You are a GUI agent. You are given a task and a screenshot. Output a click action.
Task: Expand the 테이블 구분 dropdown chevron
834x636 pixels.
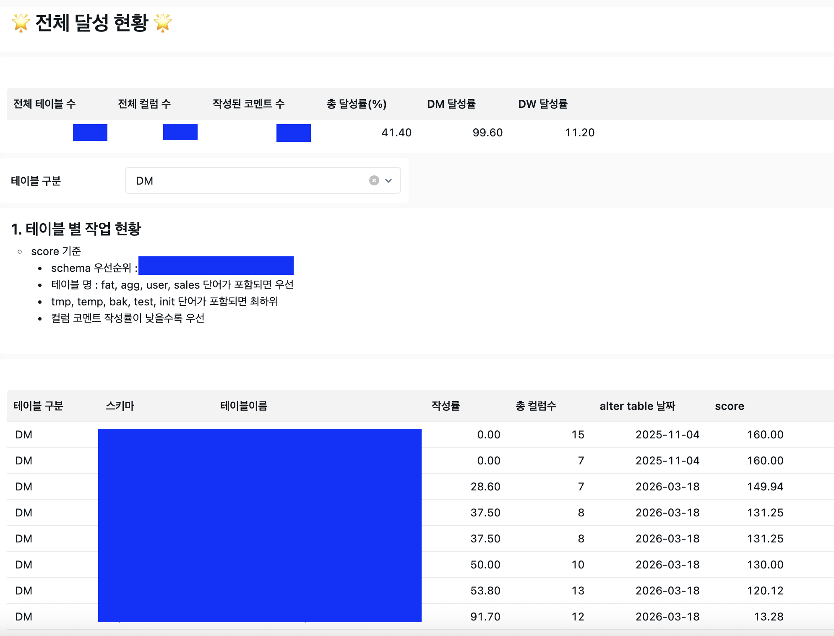point(388,180)
